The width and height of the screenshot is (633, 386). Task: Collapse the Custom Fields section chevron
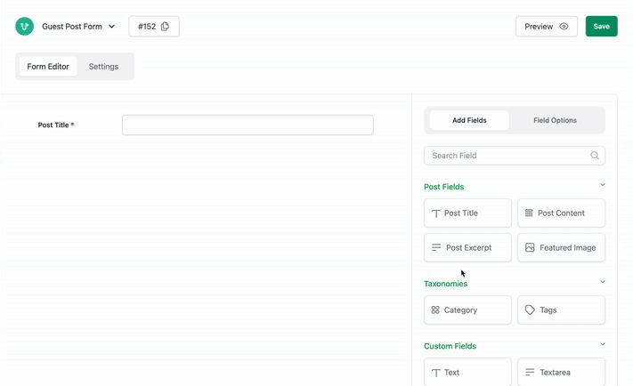click(x=603, y=344)
